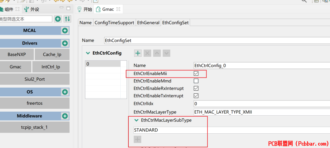The height and width of the screenshot is (148, 330).
Task: Minimize the components side panel
Action: (x=61, y=8)
